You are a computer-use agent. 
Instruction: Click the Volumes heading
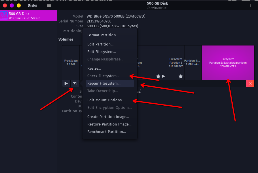coord(66,39)
